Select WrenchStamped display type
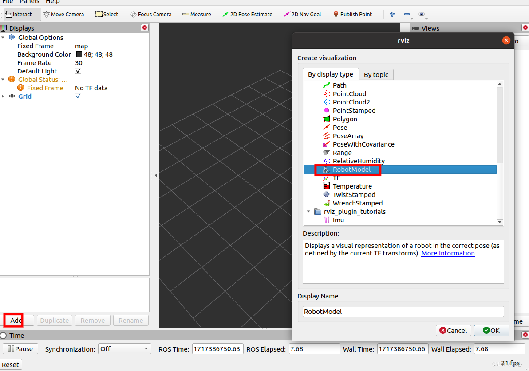The width and height of the screenshot is (529, 371). click(357, 203)
